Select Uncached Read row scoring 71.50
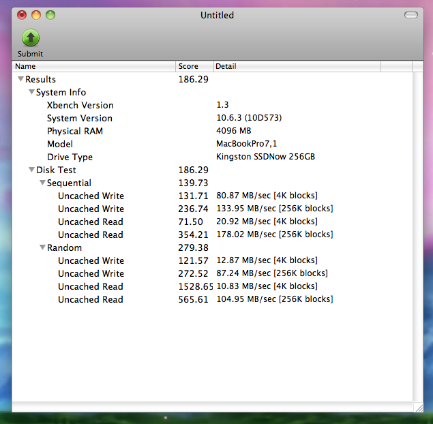Screen dimensions: 433x424 [212, 222]
